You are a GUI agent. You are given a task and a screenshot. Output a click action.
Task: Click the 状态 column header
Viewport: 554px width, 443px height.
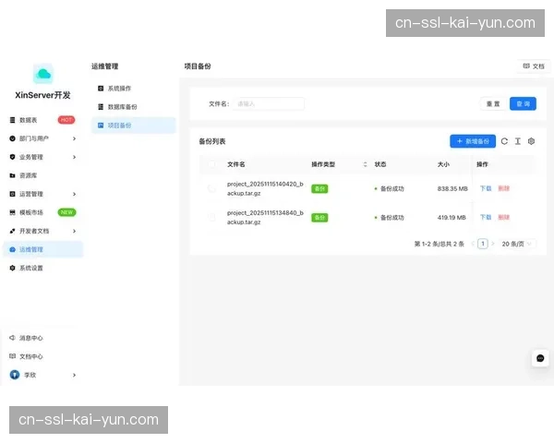click(380, 164)
